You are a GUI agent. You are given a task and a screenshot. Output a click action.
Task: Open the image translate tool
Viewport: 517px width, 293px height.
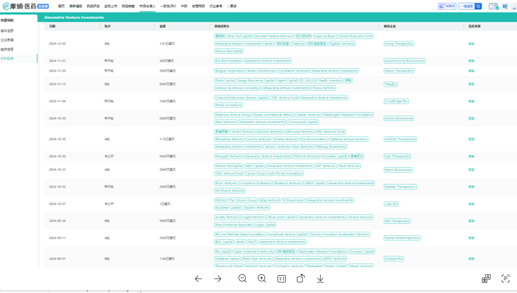tap(486, 278)
